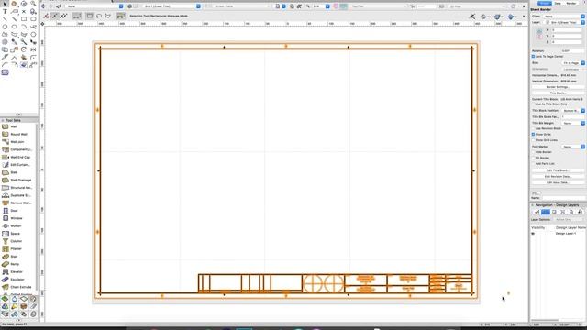Click the previous view back arrow
This screenshot has height=330, width=587.
pos(43,6)
